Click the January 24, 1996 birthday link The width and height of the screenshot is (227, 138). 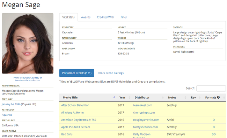point(11,104)
